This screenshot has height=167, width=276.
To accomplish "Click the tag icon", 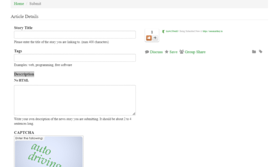I will tap(261, 51).
